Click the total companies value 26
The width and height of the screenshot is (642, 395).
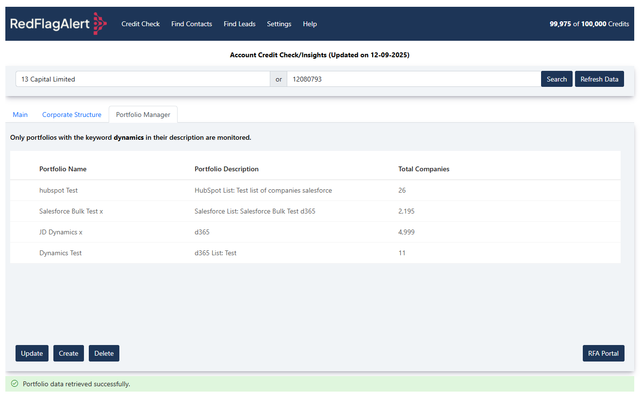tap(402, 190)
